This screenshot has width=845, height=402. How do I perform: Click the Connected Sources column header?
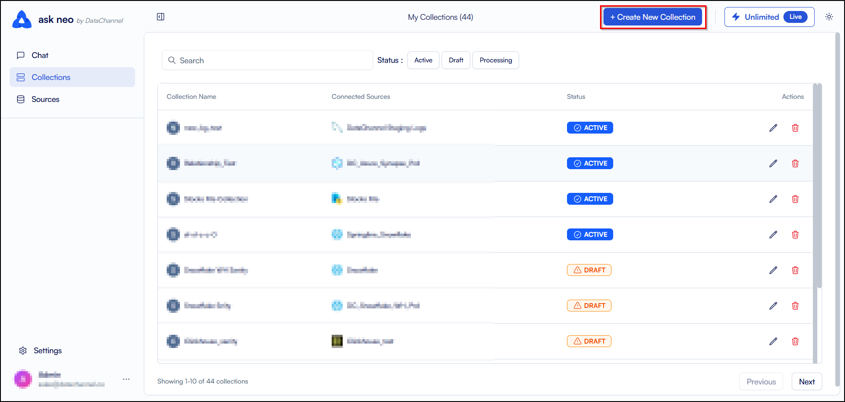pyautogui.click(x=361, y=97)
